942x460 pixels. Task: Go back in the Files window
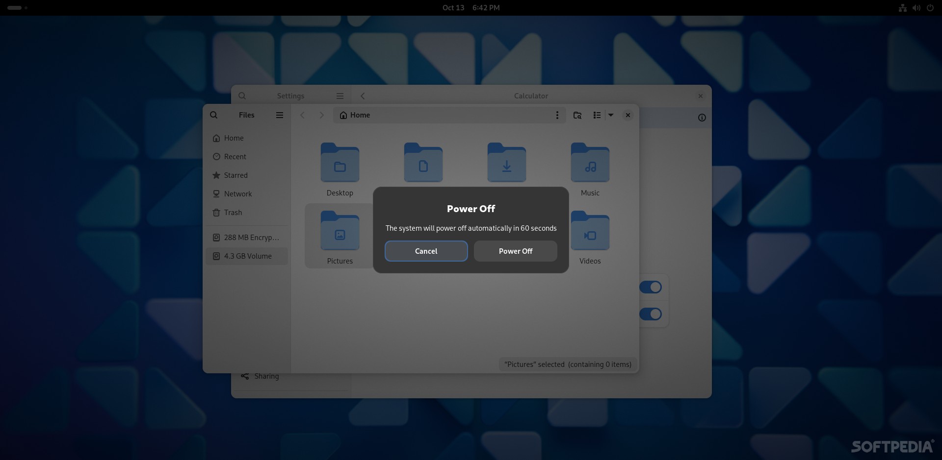[303, 115]
